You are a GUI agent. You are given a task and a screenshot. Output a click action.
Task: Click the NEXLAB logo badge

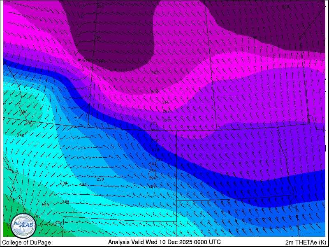[x=23, y=226]
